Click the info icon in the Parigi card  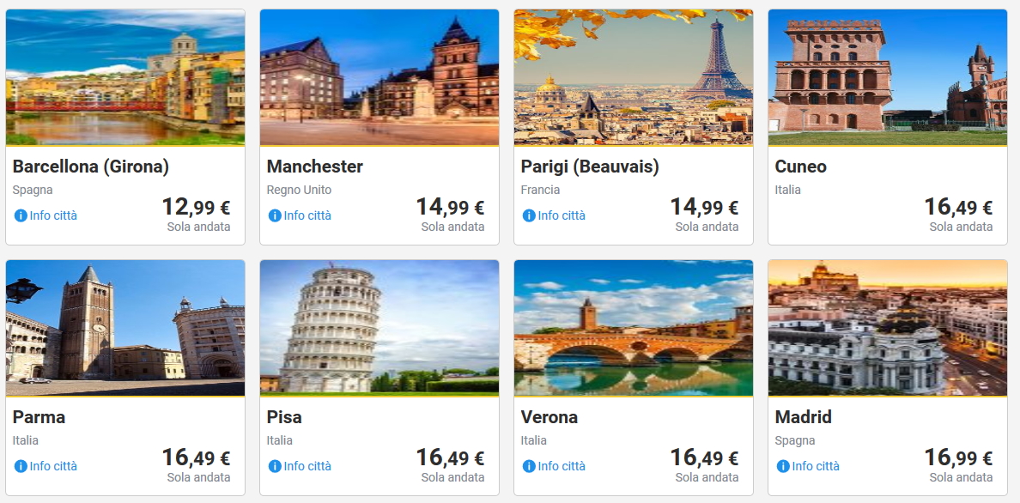pyautogui.click(x=529, y=215)
